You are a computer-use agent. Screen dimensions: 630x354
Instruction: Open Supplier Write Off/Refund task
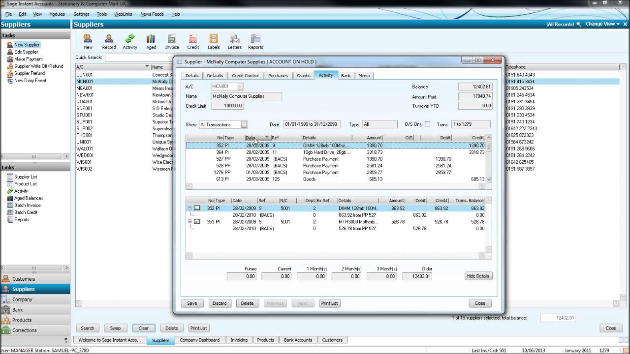click(38, 66)
